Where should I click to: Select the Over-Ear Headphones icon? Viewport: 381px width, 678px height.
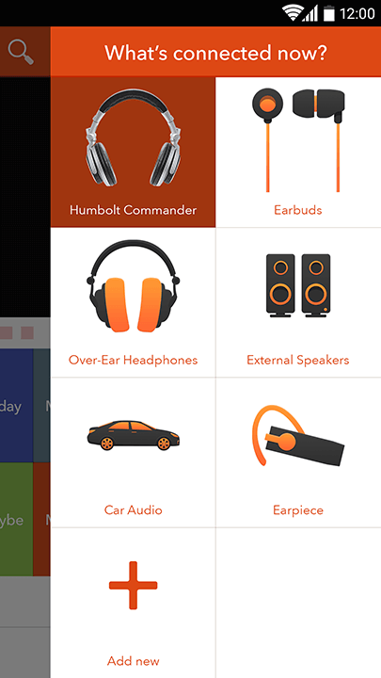(133, 286)
